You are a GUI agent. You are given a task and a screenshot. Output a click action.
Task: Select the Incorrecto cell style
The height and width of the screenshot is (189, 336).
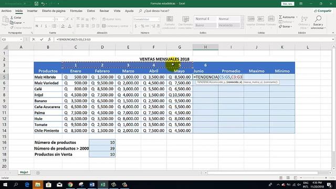coord(229,25)
